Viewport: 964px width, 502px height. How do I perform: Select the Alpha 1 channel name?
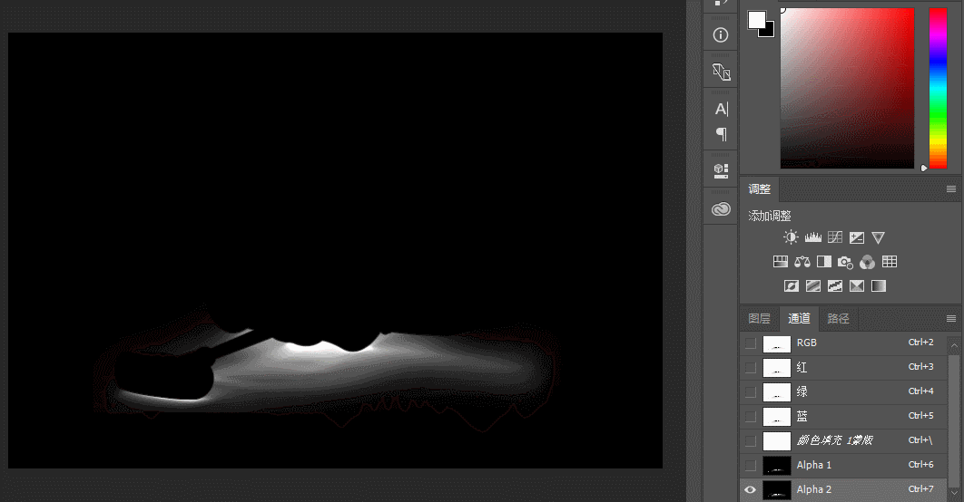[x=814, y=465]
